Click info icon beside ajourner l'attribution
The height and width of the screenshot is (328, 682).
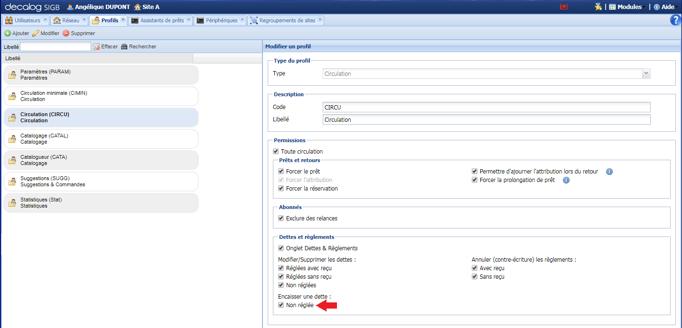(x=609, y=172)
